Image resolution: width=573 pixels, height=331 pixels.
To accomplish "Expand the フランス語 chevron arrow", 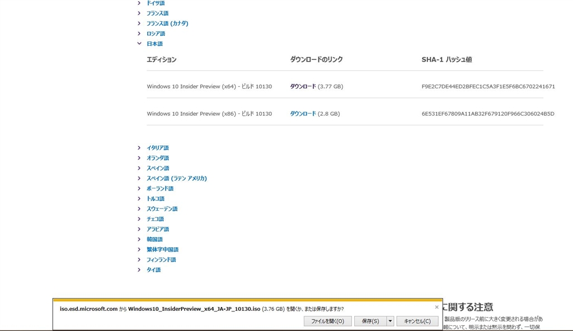I will [x=139, y=13].
